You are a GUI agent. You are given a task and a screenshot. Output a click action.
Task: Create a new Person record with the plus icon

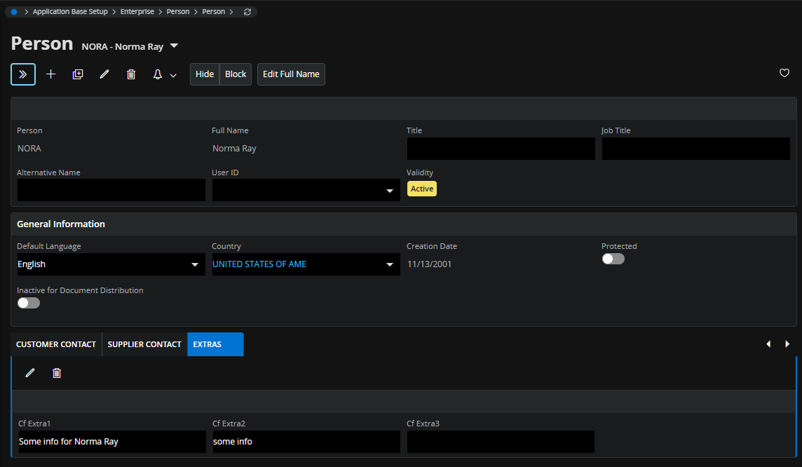point(50,74)
